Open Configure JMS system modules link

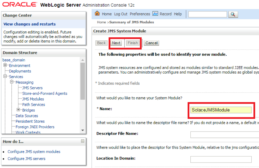(x=34, y=152)
